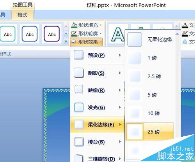The width and height of the screenshot is (195, 162).
Task: Select the 10 磅 soft edge option
Action: tap(150, 113)
